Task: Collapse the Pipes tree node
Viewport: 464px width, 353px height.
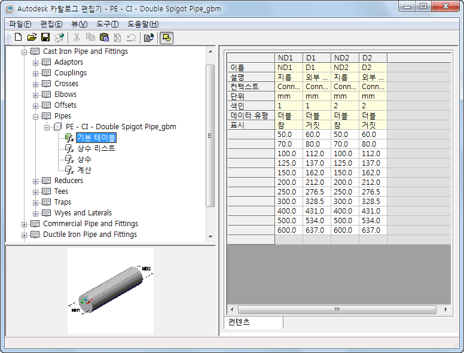Action: pyautogui.click(x=35, y=117)
